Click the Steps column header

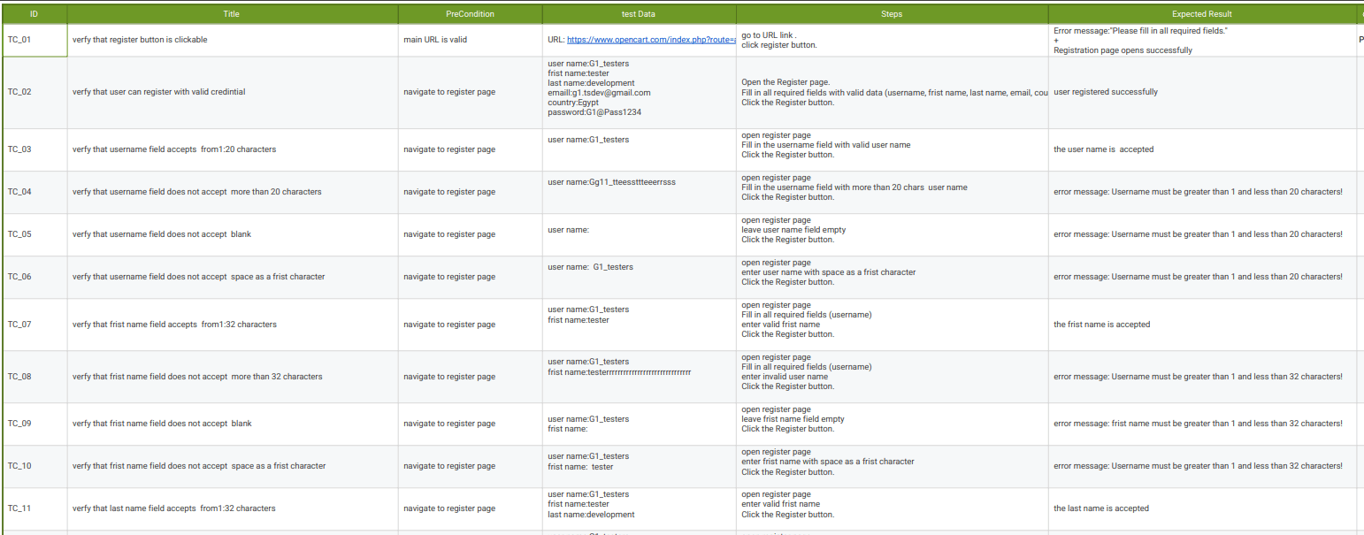pos(892,14)
